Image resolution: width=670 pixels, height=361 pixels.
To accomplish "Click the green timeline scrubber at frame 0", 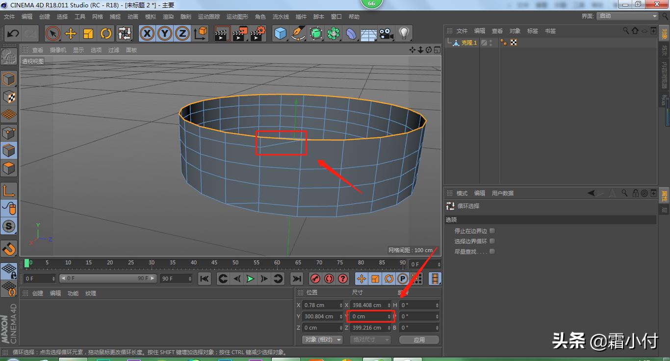I will (x=28, y=264).
